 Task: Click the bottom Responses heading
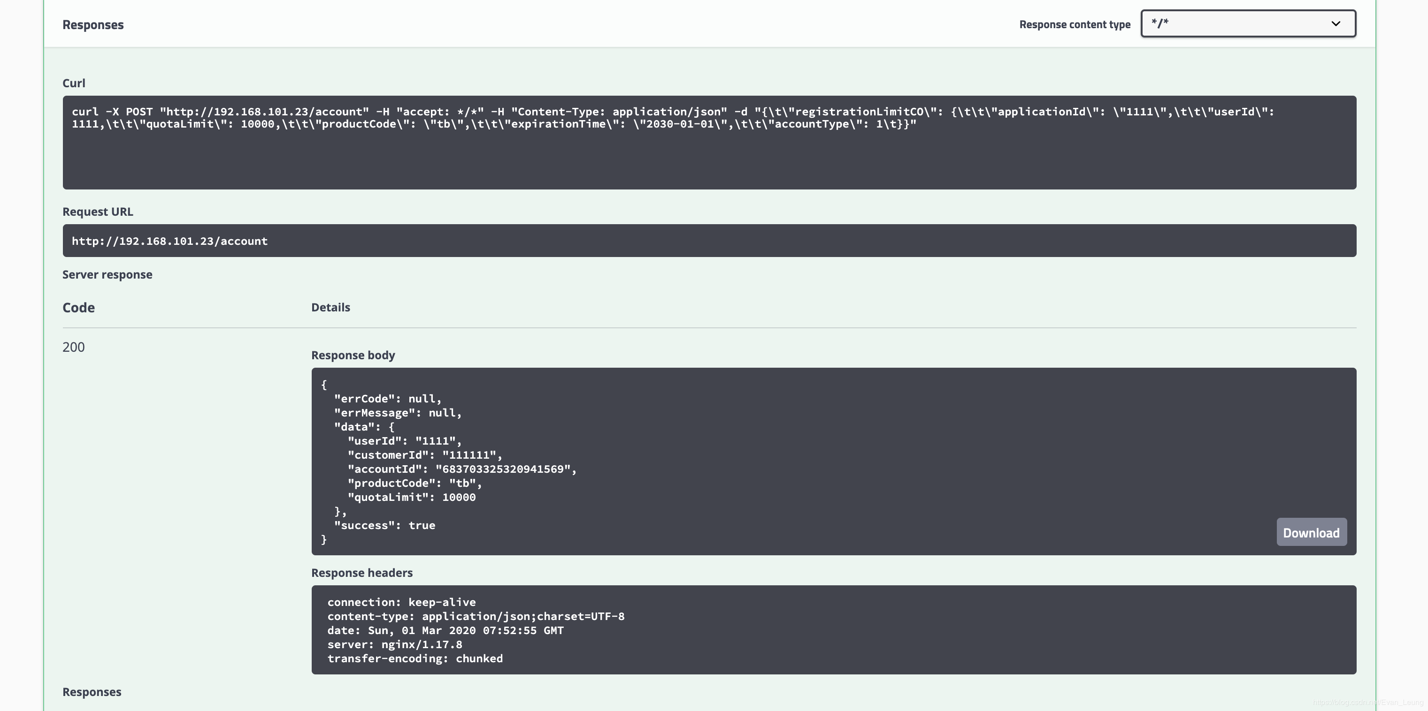pyautogui.click(x=92, y=692)
